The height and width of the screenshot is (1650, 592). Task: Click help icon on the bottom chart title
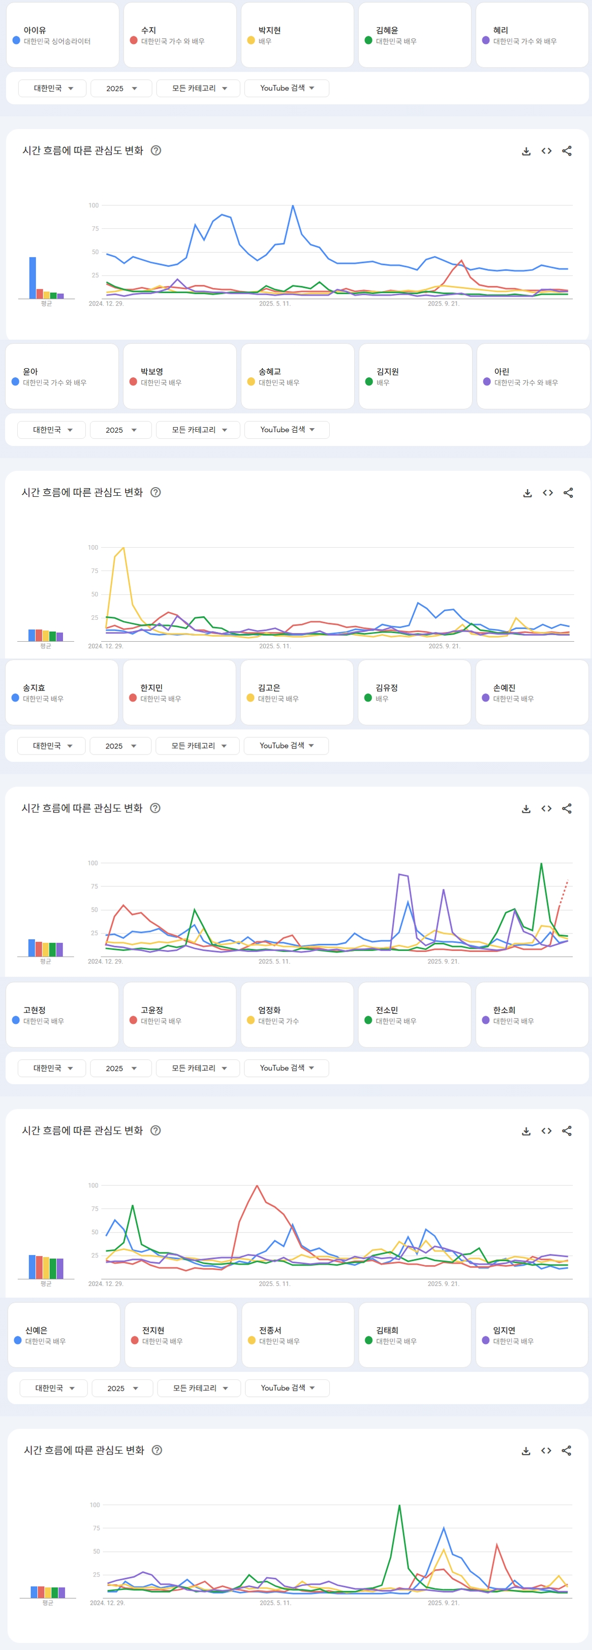157,1450
